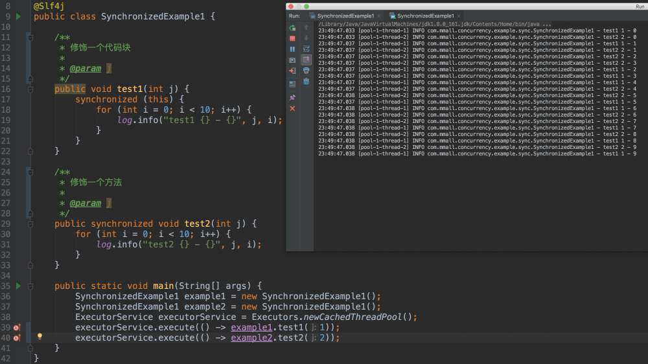Open the run gutter menu beside main method
The image size is (648, 364).
(x=18, y=286)
